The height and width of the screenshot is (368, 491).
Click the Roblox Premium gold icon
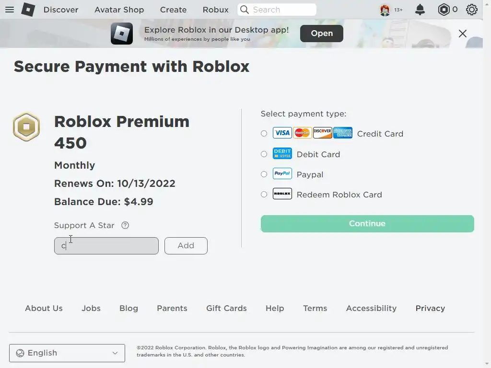[26, 126]
